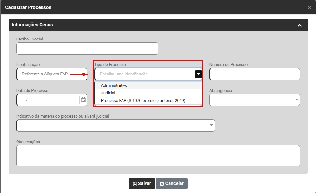Viewport: 316px width, 193px height.
Task: Click the Salvar button
Action: click(x=142, y=184)
